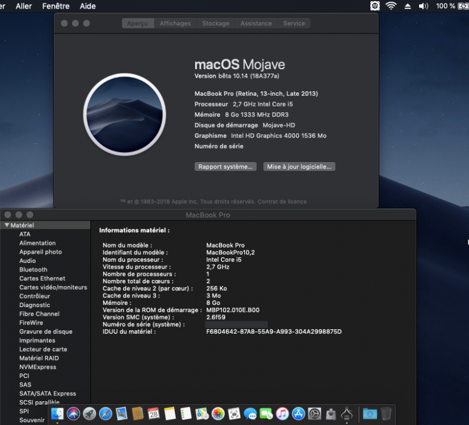Open the Trash in Dock
The width and height of the screenshot is (469, 425).
pyautogui.click(x=386, y=414)
